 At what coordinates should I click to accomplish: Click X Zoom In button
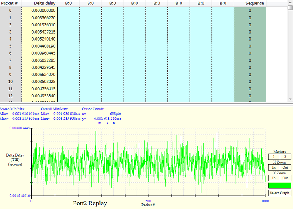[x=274, y=168]
